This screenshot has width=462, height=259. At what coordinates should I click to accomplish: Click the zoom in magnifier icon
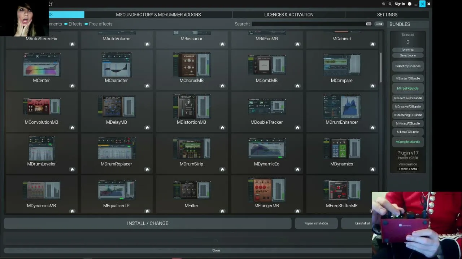point(390,4)
